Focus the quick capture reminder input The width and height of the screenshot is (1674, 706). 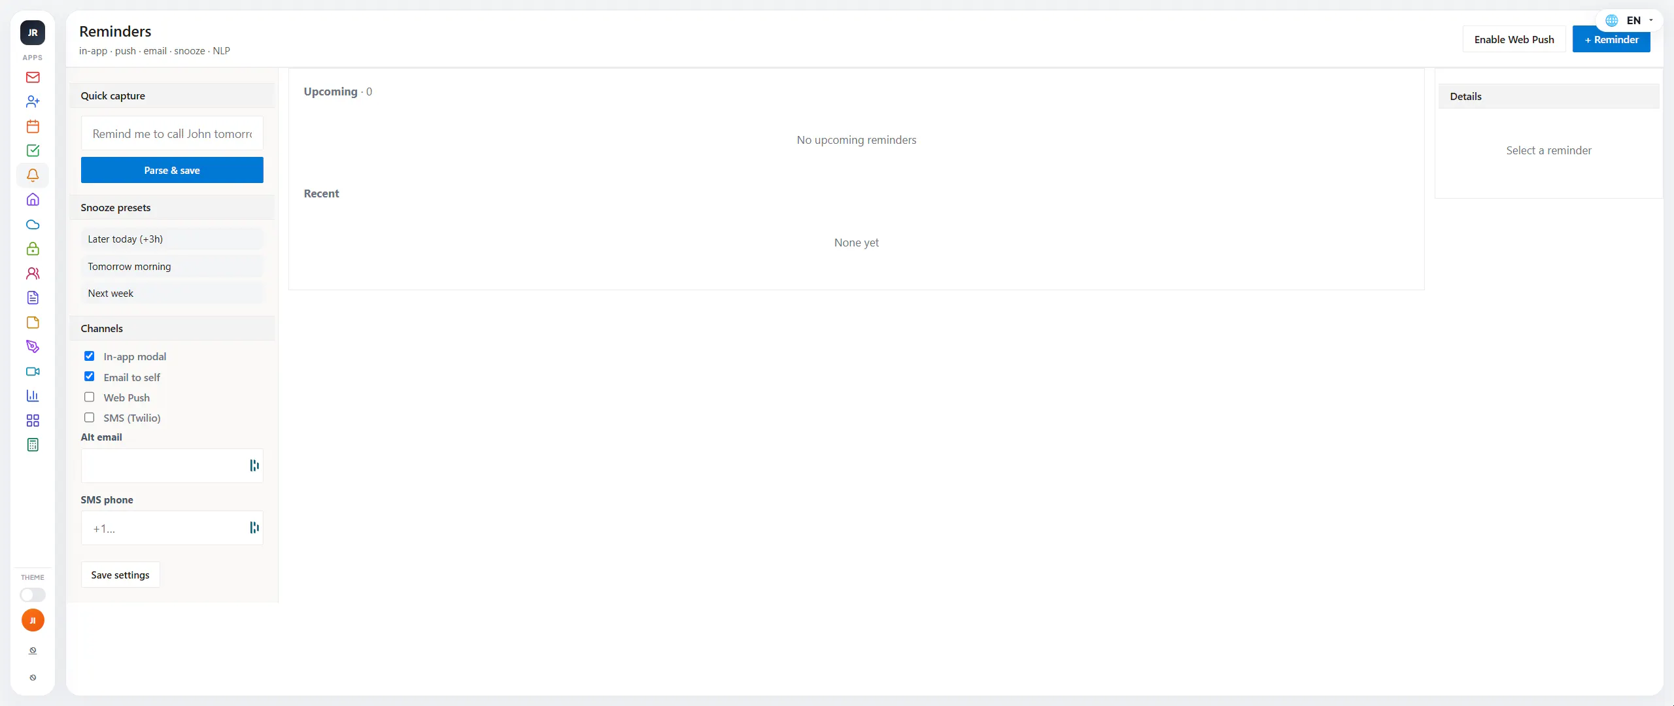(172, 133)
